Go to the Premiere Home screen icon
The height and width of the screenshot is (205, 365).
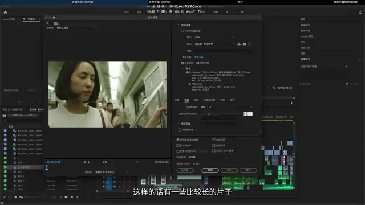tap(5, 12)
